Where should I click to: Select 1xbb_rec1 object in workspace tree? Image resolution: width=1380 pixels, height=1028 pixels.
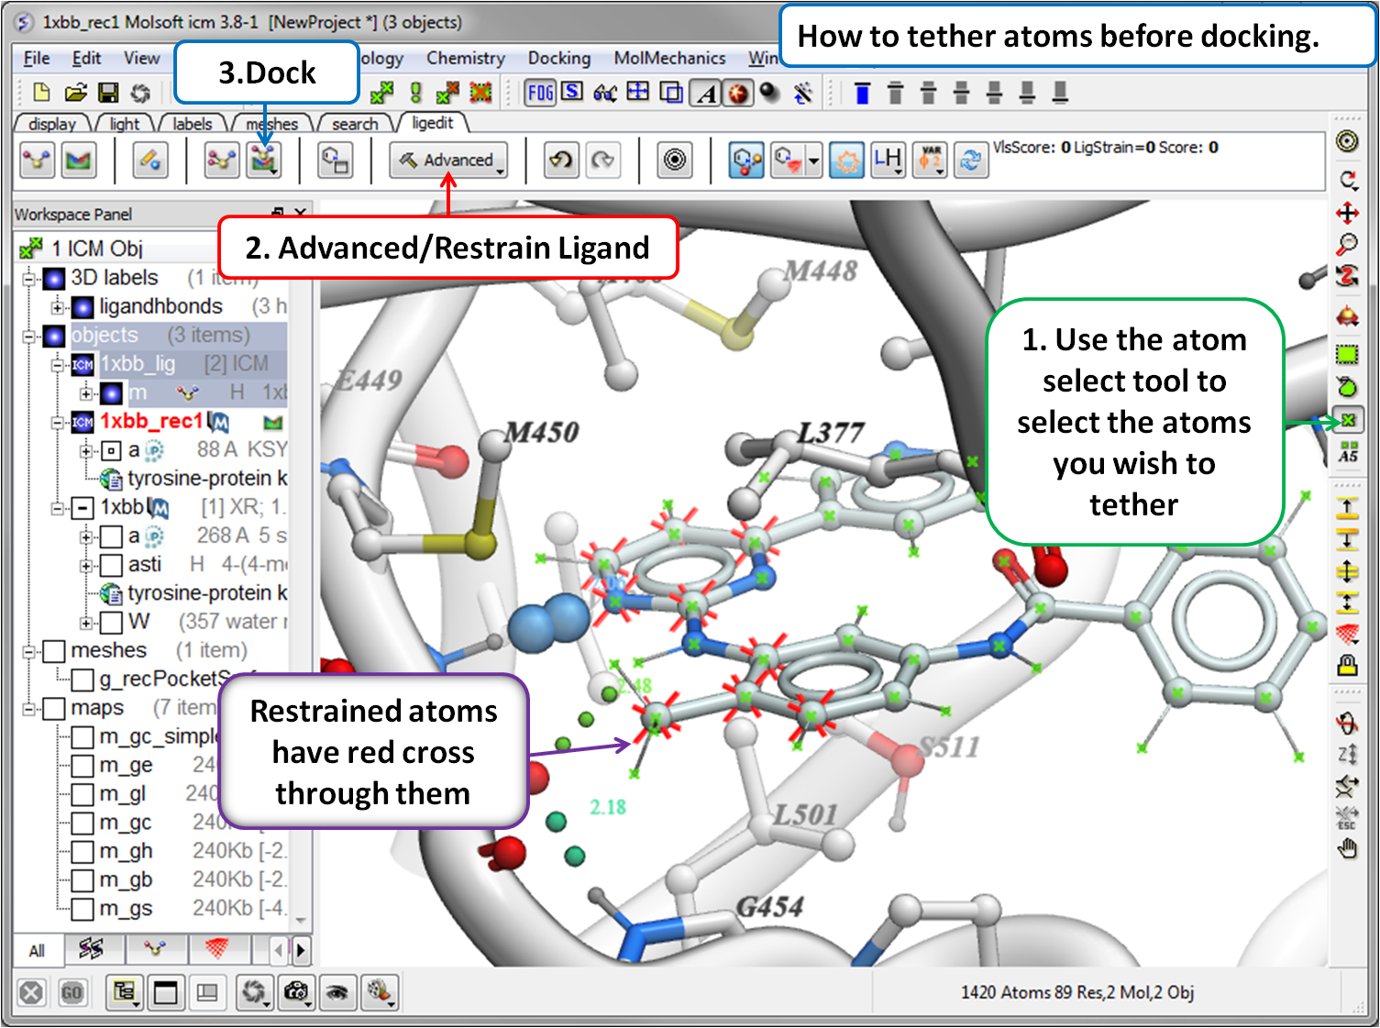150,421
